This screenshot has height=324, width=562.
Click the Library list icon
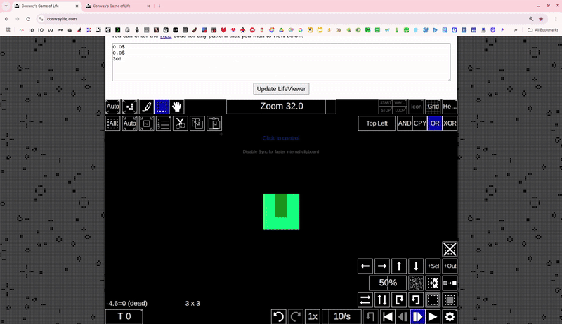tap(164, 123)
